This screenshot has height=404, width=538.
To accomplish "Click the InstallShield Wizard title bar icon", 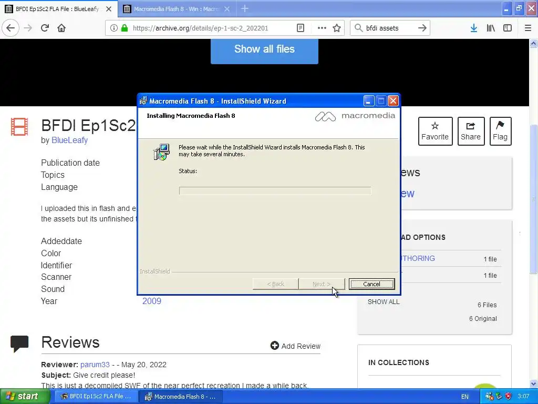I will click(143, 100).
